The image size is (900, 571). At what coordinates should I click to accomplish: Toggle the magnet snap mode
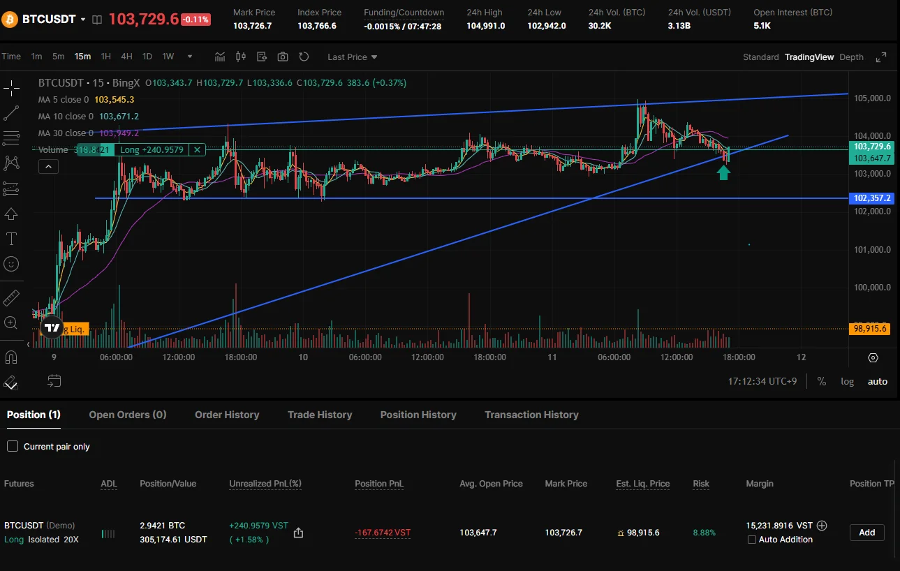click(x=11, y=357)
